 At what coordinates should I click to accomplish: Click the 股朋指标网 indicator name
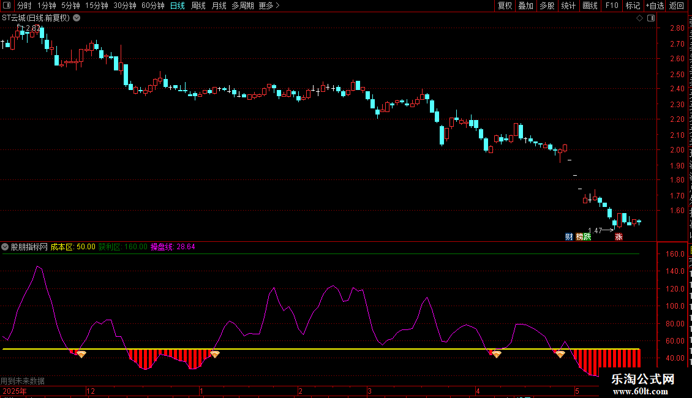click(29, 247)
